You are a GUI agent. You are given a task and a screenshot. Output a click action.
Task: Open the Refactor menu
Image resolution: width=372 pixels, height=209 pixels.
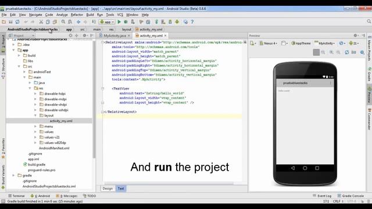click(77, 15)
